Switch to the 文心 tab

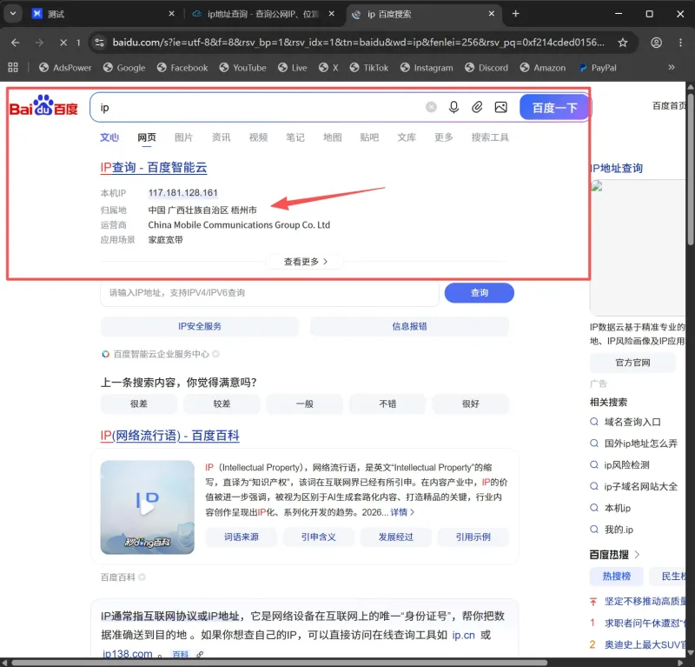(109, 137)
